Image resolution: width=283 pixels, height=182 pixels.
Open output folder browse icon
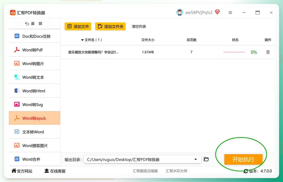click(x=206, y=159)
